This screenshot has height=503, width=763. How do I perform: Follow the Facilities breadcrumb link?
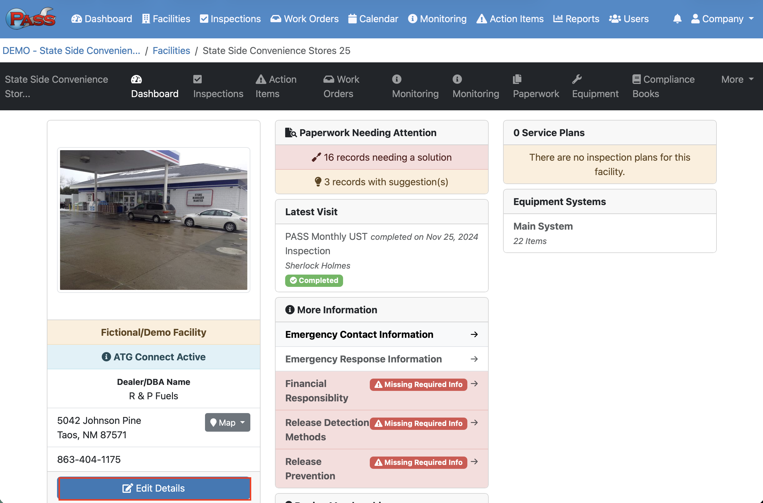coord(171,51)
